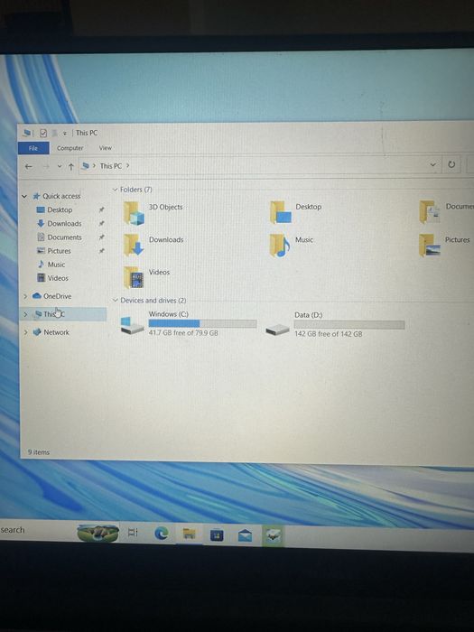
Task: Click the '41.7 GB free of 79.9 GB' text
Action: pyautogui.click(x=183, y=333)
